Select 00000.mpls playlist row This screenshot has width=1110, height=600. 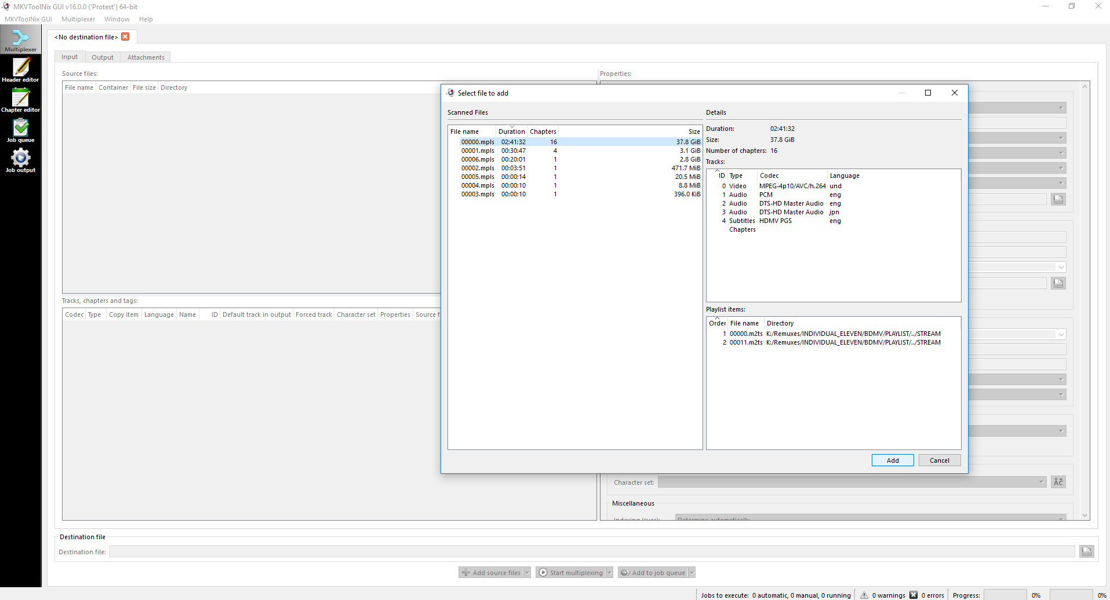(x=575, y=142)
